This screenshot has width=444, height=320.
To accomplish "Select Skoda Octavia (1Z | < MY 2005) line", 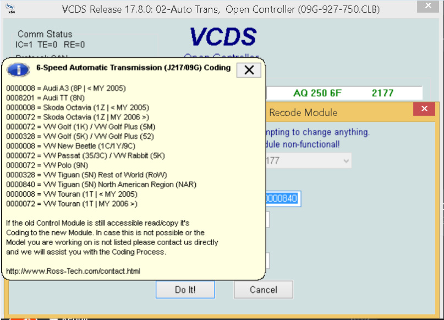I will pyautogui.click(x=78, y=108).
